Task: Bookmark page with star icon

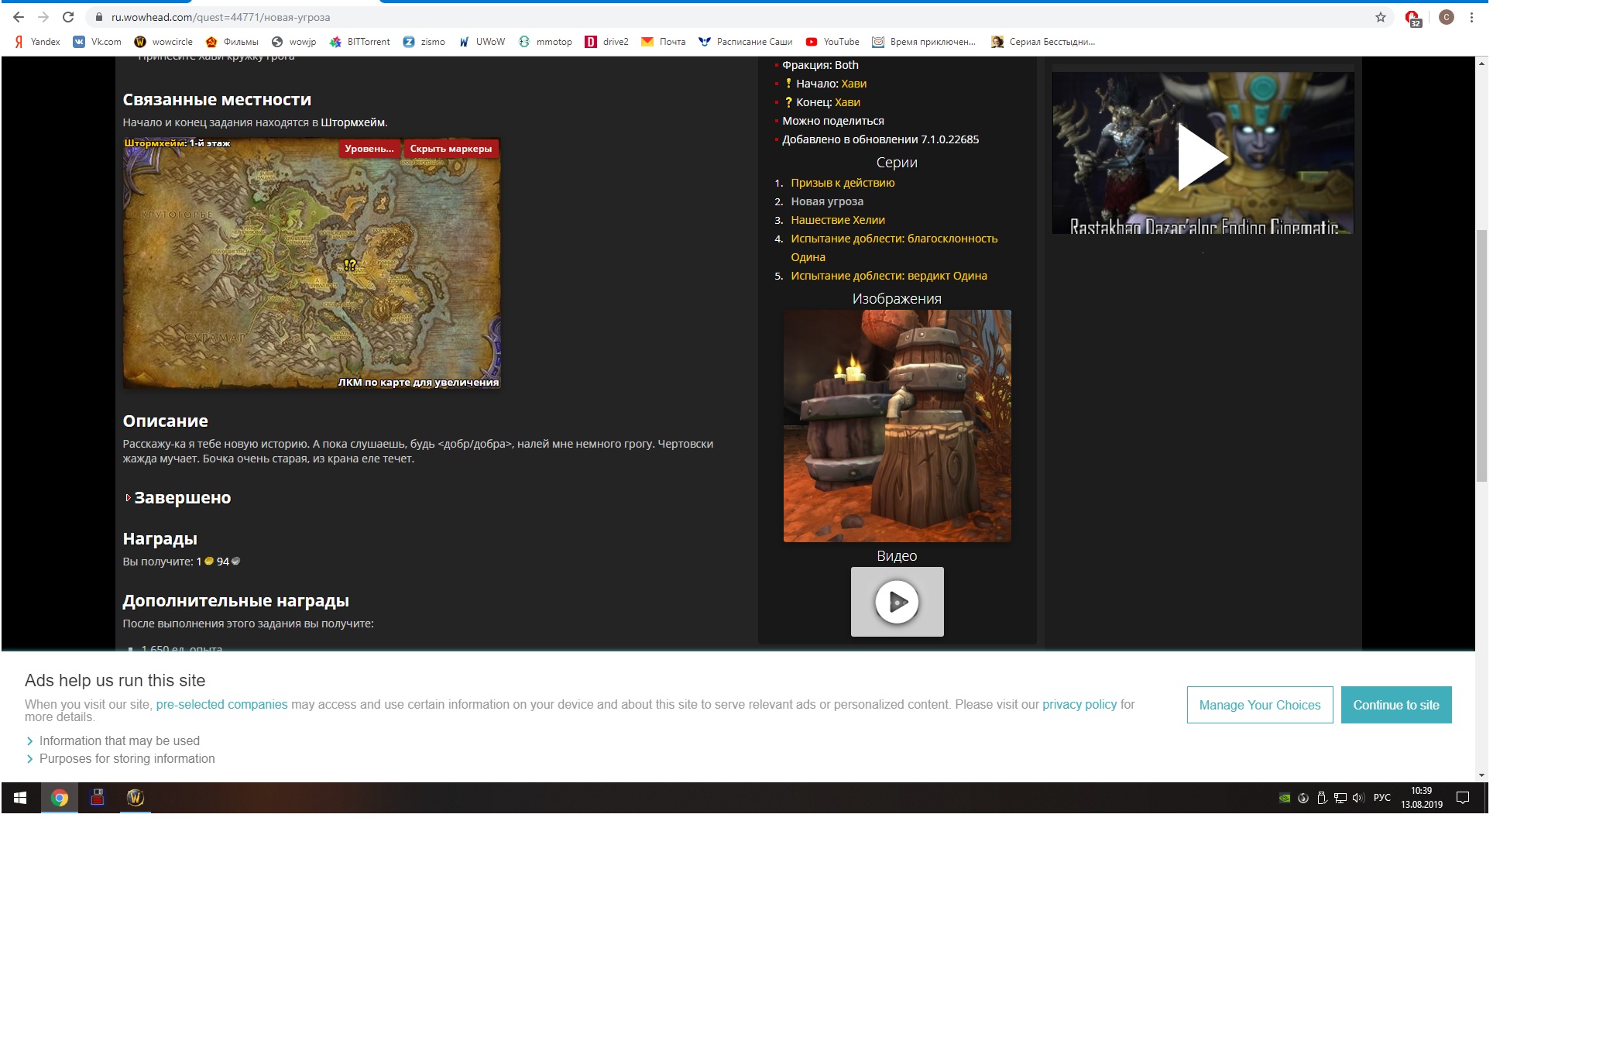Action: point(1381,17)
